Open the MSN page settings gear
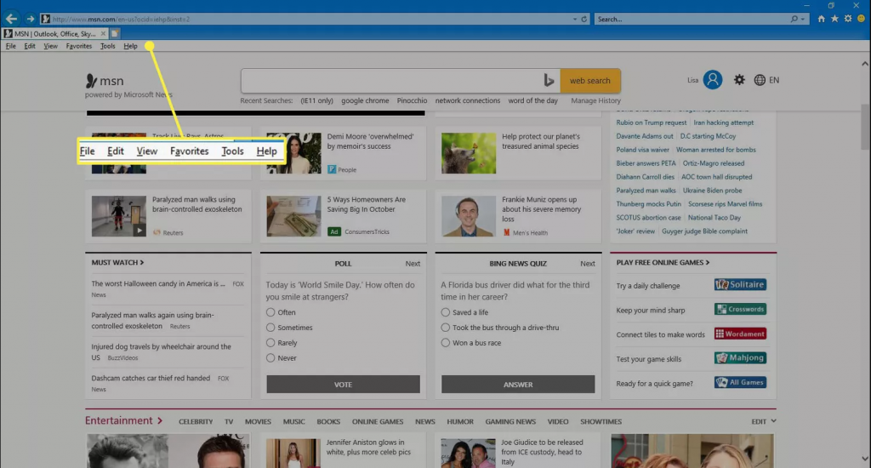 739,80
